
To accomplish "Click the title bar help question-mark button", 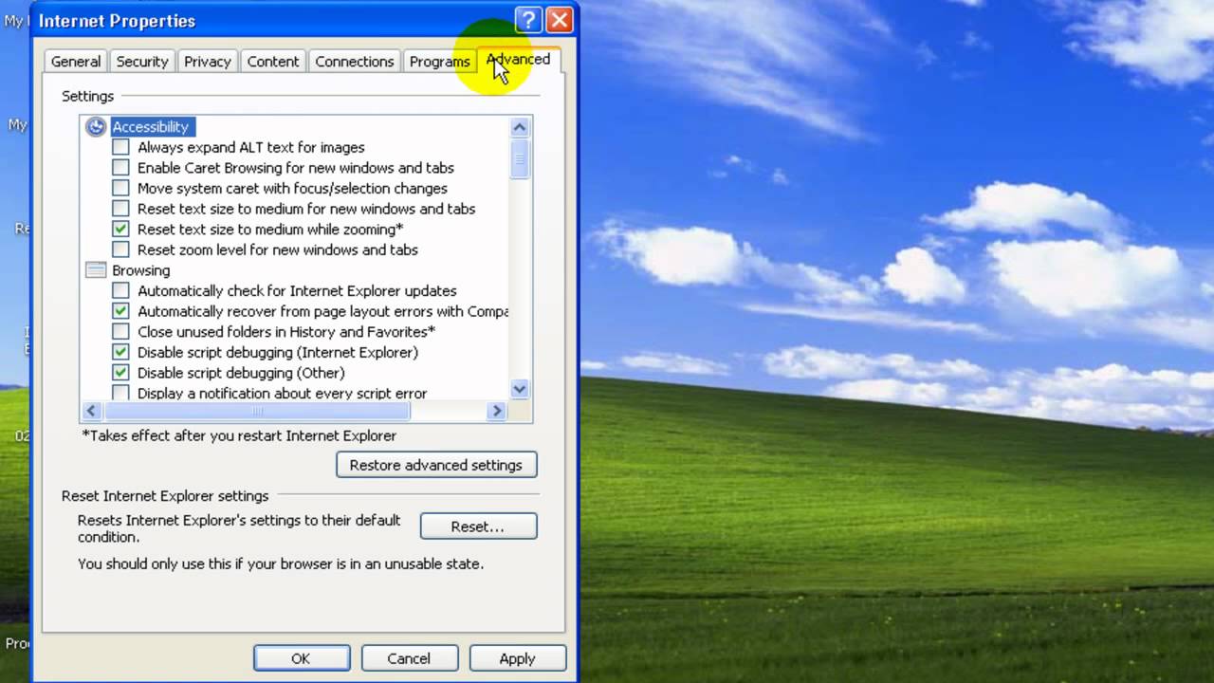I will tap(529, 20).
